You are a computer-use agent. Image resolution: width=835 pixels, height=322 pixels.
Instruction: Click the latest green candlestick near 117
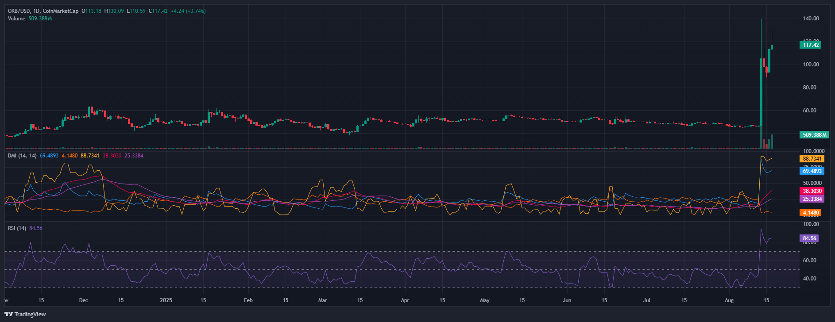pyautogui.click(x=772, y=47)
